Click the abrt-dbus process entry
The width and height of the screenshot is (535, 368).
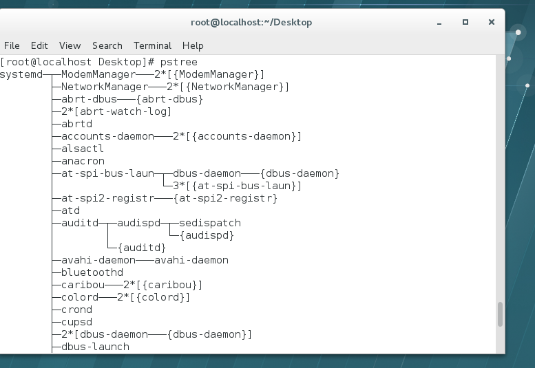pos(89,99)
